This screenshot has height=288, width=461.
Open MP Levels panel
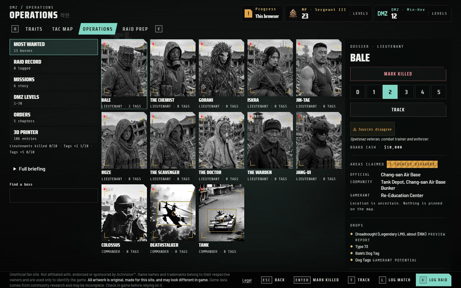pyautogui.click(x=360, y=13)
